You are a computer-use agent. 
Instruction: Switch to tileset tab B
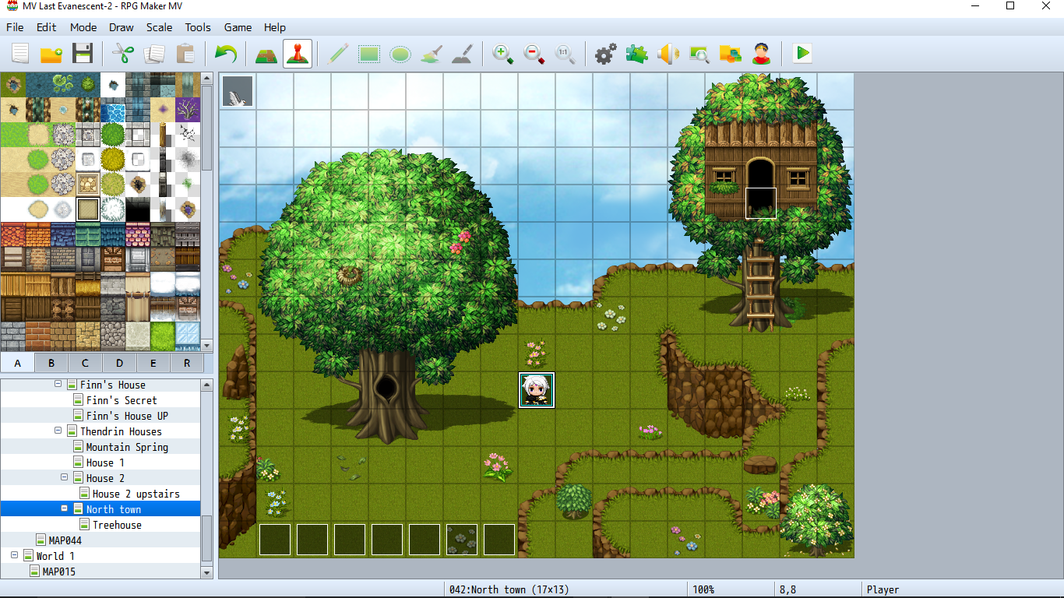[51, 363]
